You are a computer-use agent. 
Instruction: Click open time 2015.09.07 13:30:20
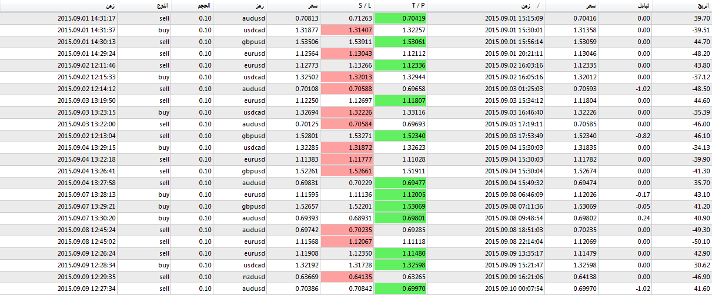click(x=86, y=218)
